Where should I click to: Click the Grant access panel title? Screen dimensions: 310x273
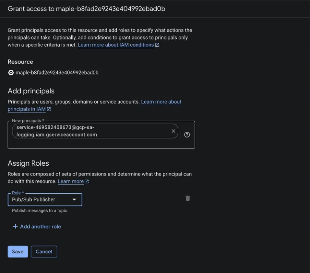pos(86,9)
